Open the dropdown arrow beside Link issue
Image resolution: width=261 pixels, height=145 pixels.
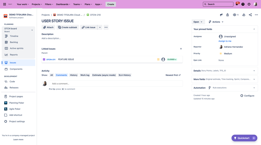tap(100, 27)
